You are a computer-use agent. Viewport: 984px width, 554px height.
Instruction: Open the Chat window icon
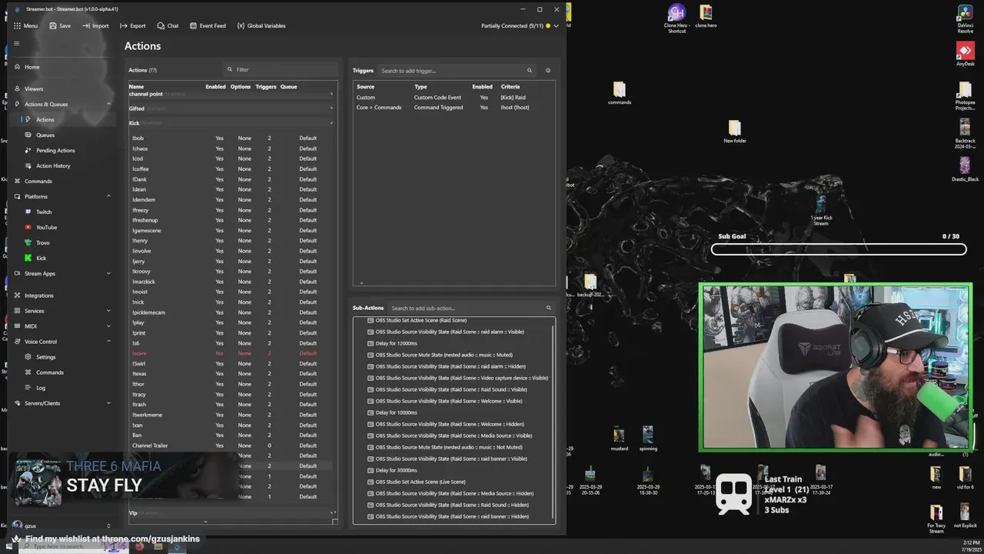[x=161, y=25]
